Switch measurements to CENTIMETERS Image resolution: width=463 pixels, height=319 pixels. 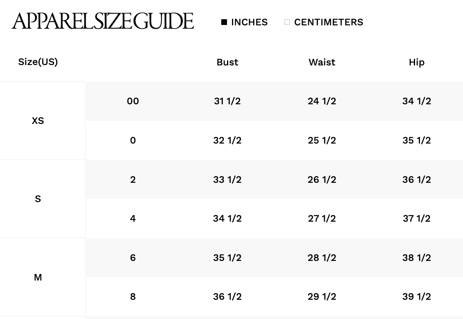click(324, 22)
